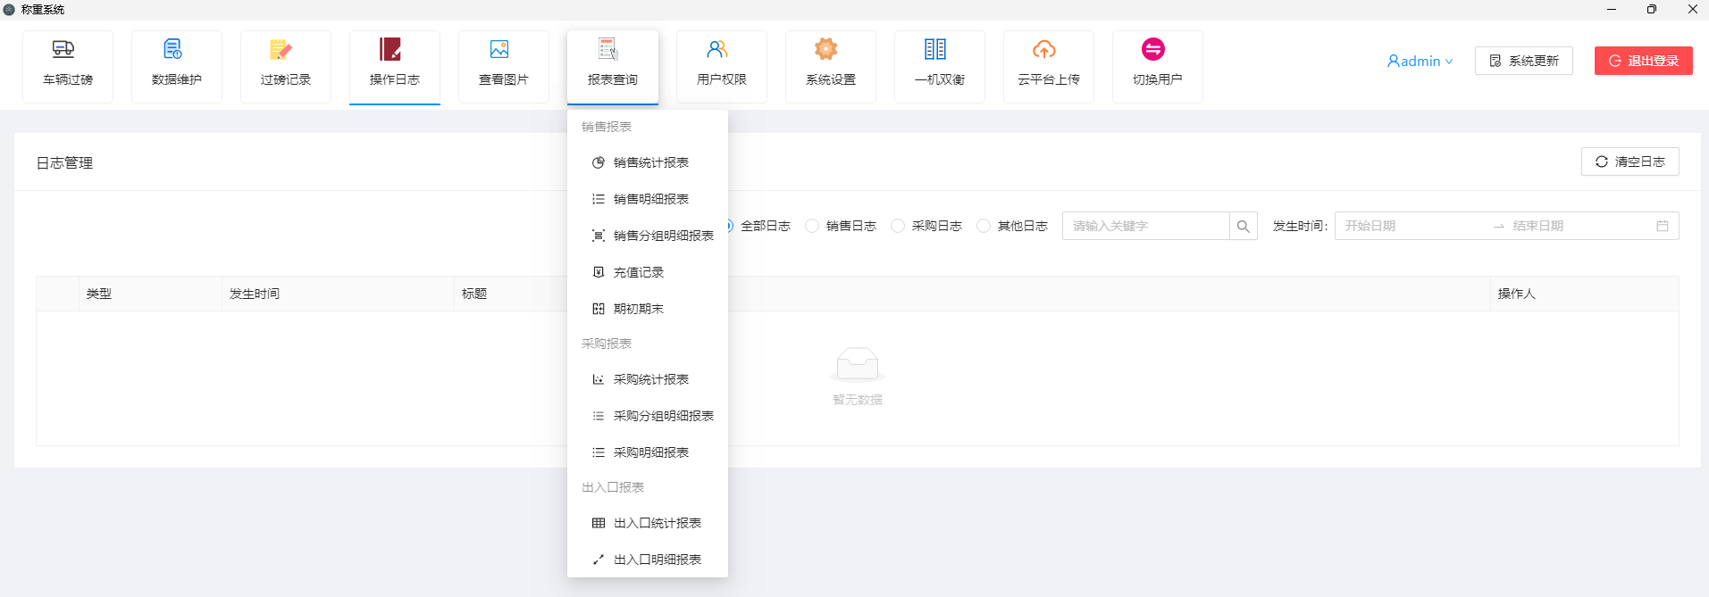Open the 过磅记录 weighing records module

[x=286, y=66]
